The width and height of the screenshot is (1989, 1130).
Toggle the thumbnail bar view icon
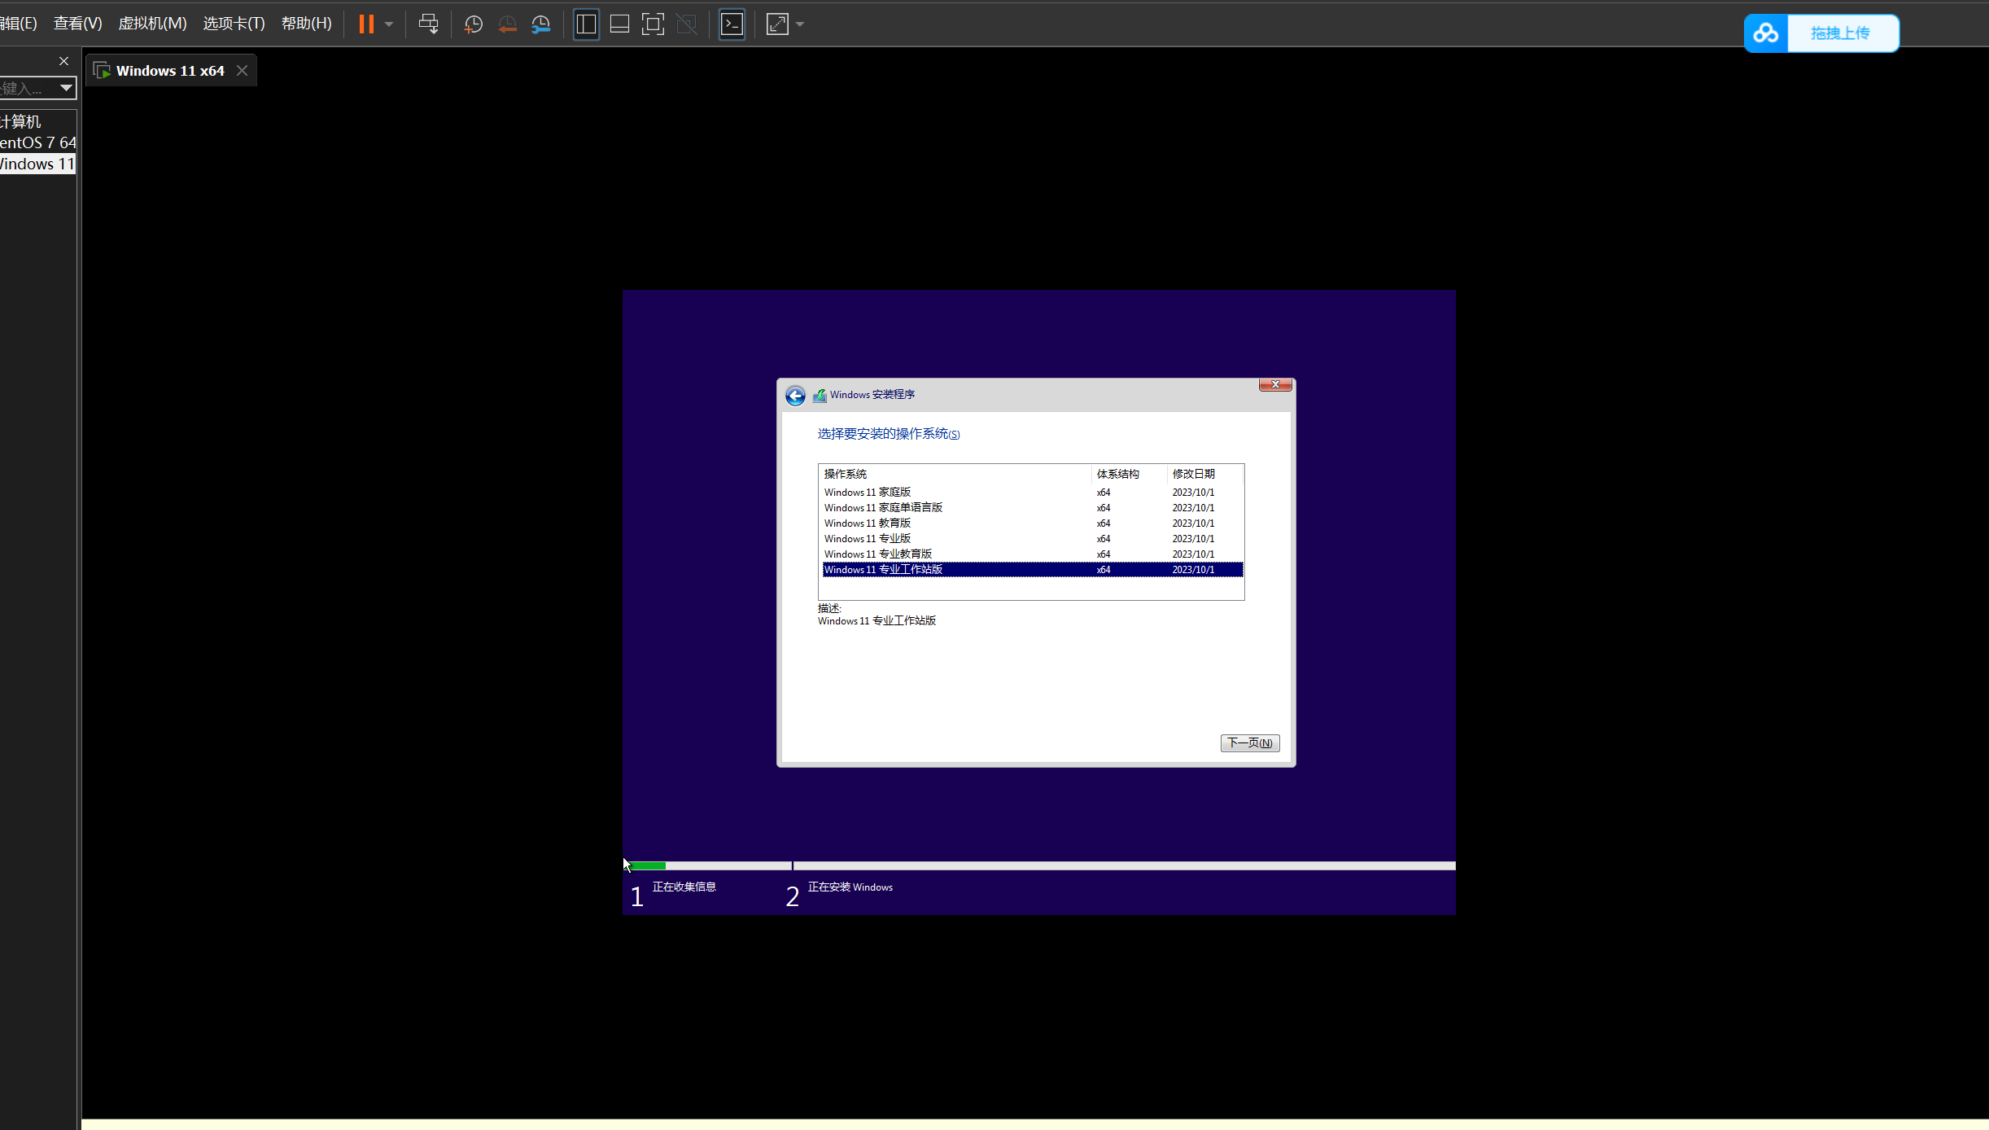(619, 24)
